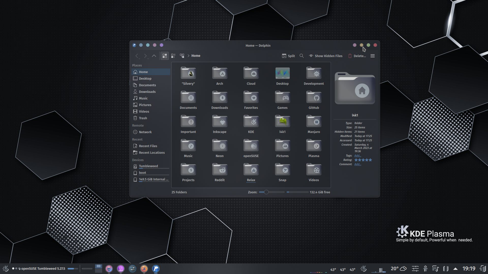This screenshot has width=488, height=274.
Task: Click the Zoom slider handle
Action: [266, 192]
